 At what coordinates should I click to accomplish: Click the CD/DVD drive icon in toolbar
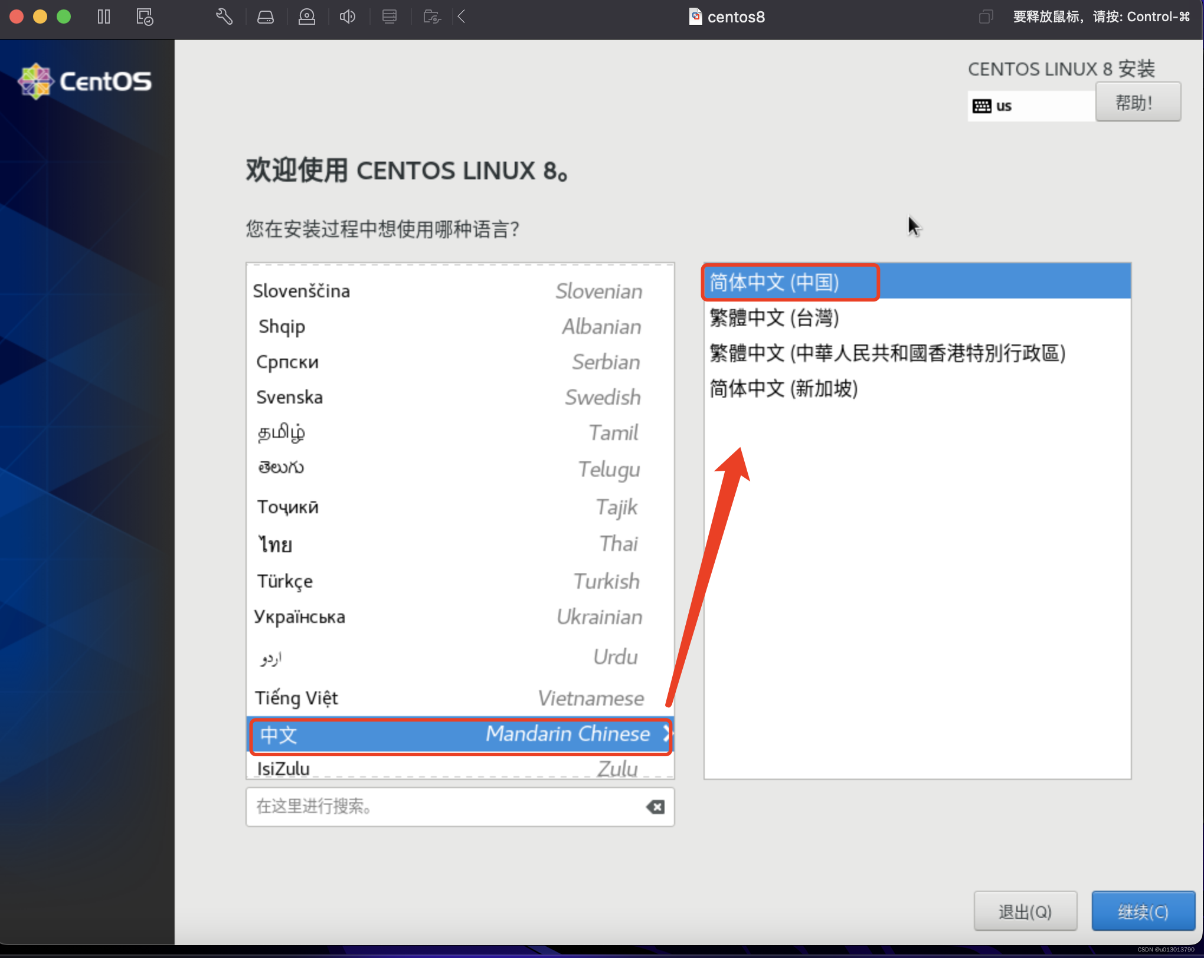[307, 17]
